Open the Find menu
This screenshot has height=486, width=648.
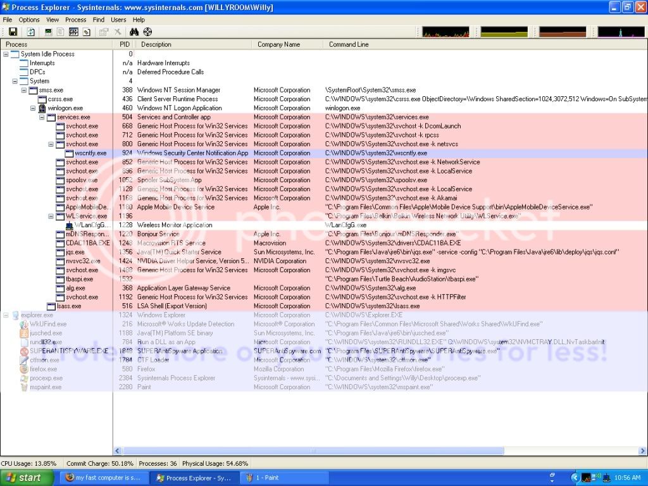pyautogui.click(x=99, y=20)
